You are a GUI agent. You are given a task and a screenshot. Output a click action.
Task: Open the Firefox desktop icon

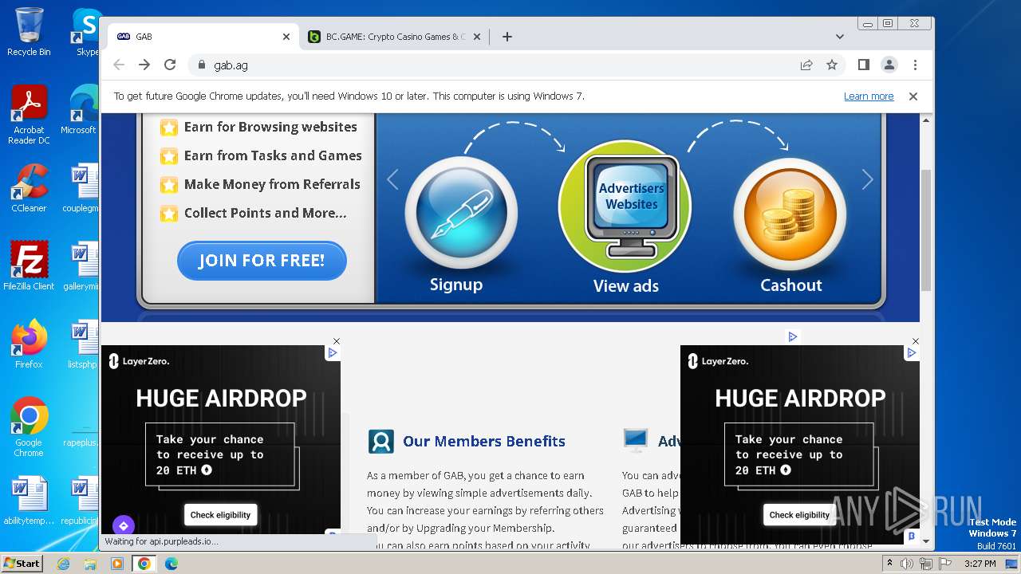click(29, 344)
